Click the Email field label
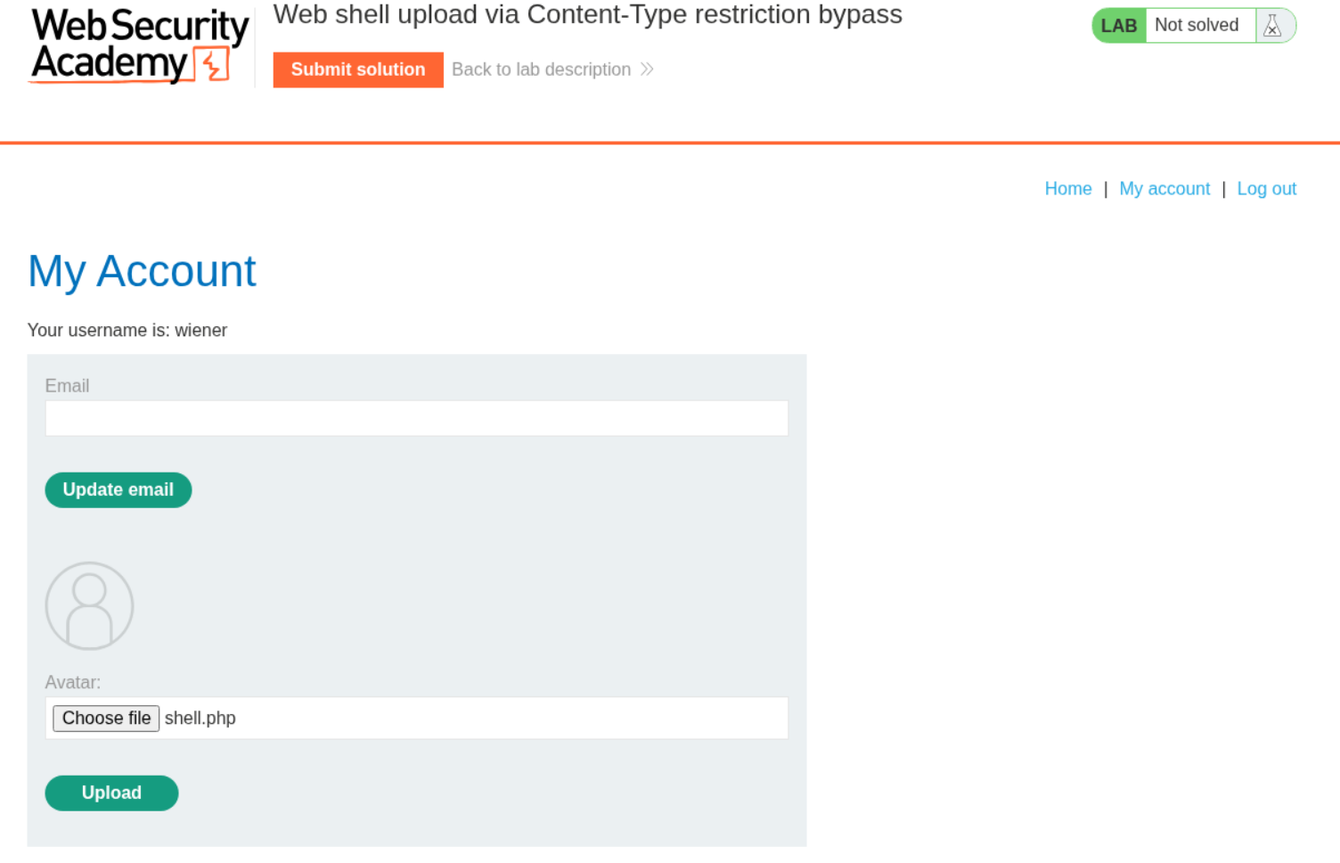This screenshot has height=863, width=1340. click(67, 386)
